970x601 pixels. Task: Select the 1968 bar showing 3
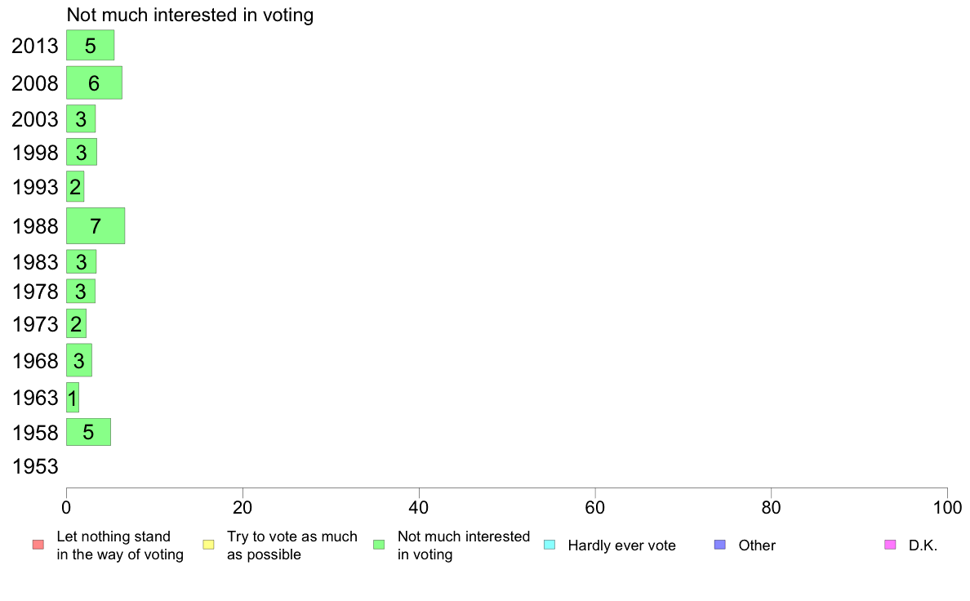click(79, 360)
